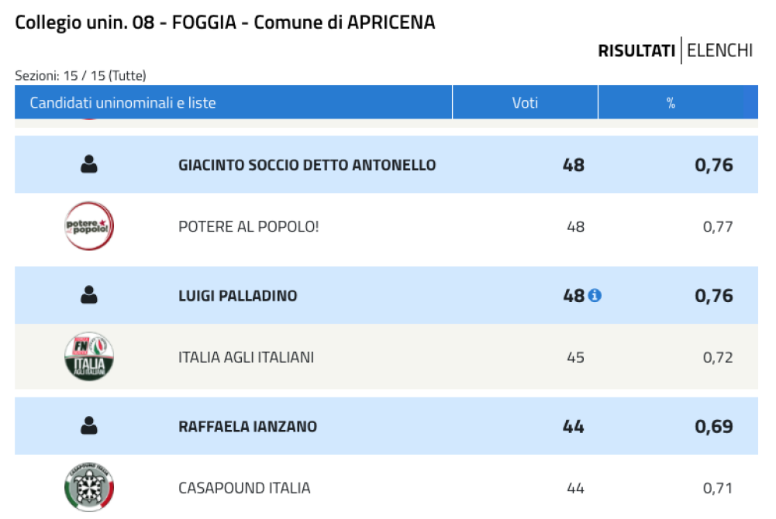Click the ITALIA AGLI ITALIANI list name
Image resolution: width=776 pixels, height=519 pixels.
tap(246, 357)
